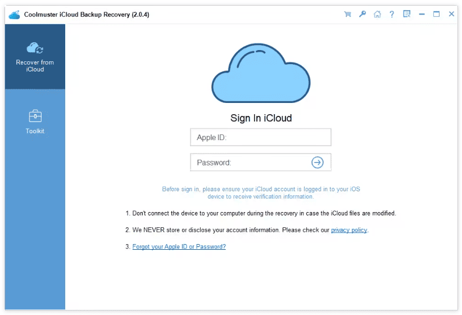This screenshot has height=315, width=462.
Task: Click the large iCloud cloud image
Action: coord(261,73)
